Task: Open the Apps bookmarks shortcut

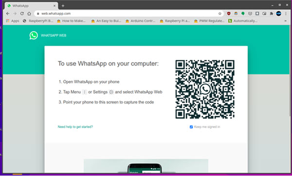Action: (x=13, y=21)
